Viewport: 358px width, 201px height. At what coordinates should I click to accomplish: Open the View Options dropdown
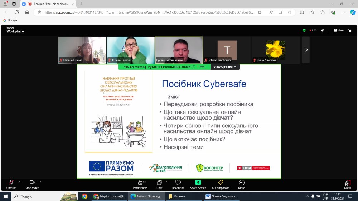click(x=224, y=67)
